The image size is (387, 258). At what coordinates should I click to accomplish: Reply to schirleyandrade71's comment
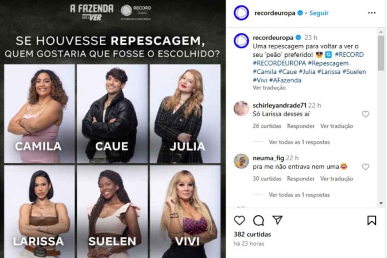(x=300, y=126)
